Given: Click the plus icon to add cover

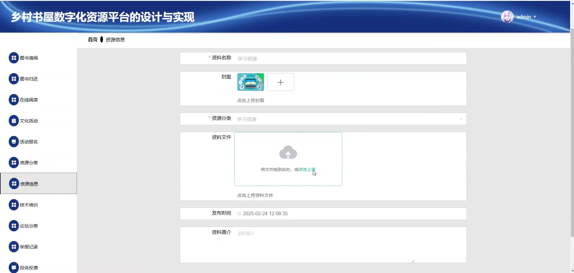Looking at the screenshot, I should (x=280, y=82).
